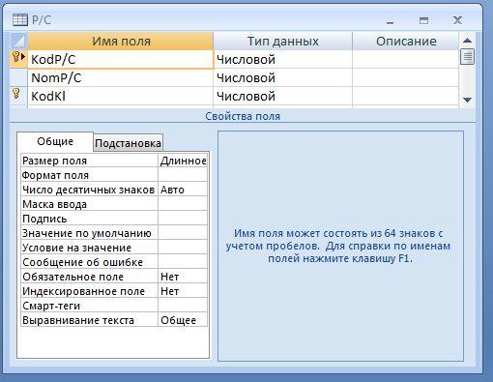493x382 pixels.
Task: Open Обязательное поле value Нет
Action: [x=183, y=277]
